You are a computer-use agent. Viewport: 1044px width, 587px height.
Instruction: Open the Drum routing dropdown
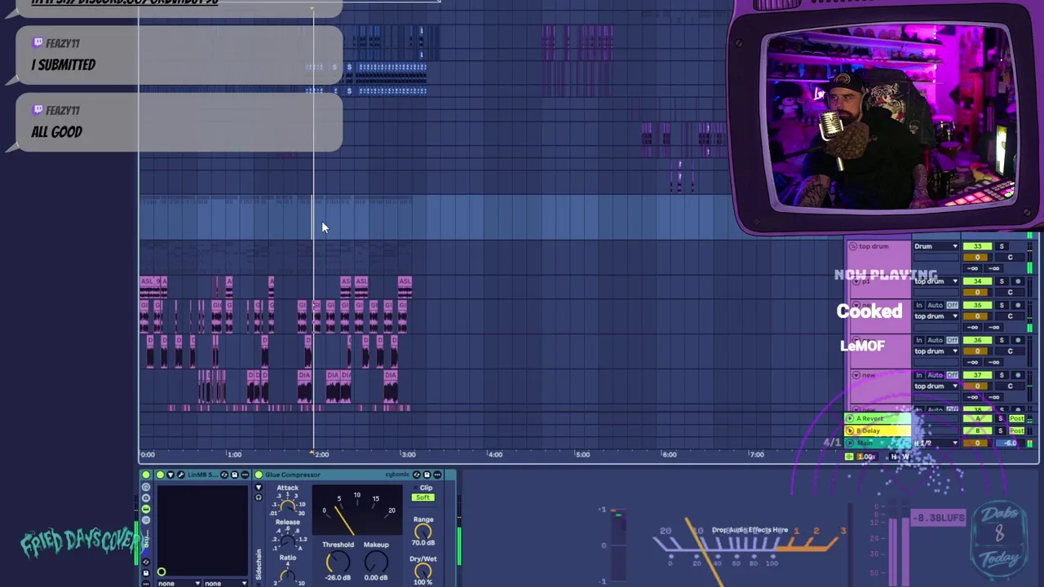point(936,246)
